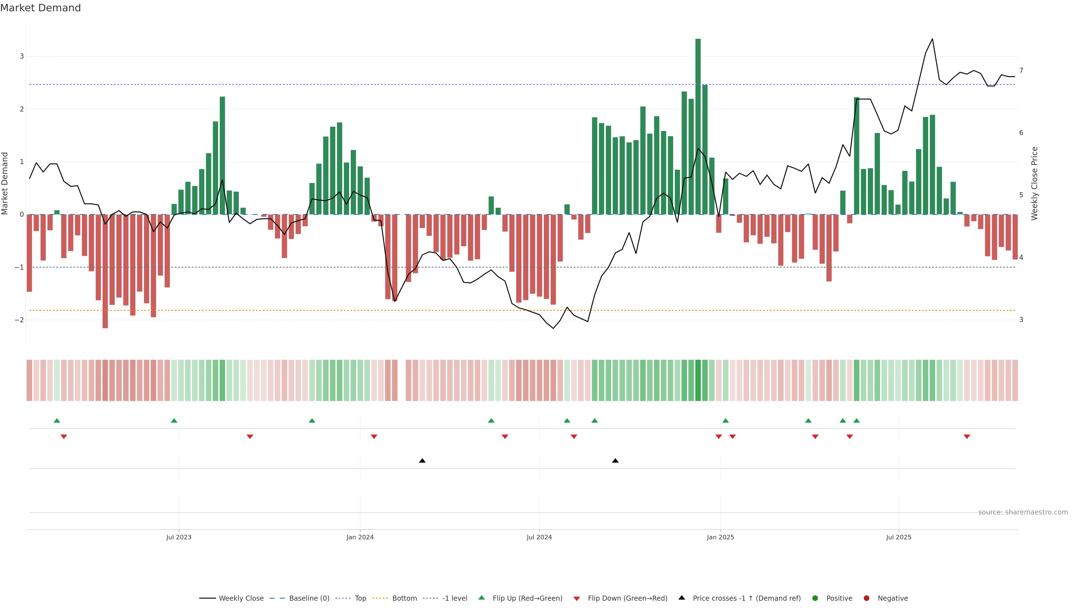This screenshot has height=608, width=1082.
Task: Click the source: sharemaestro.com text
Action: (1023, 512)
